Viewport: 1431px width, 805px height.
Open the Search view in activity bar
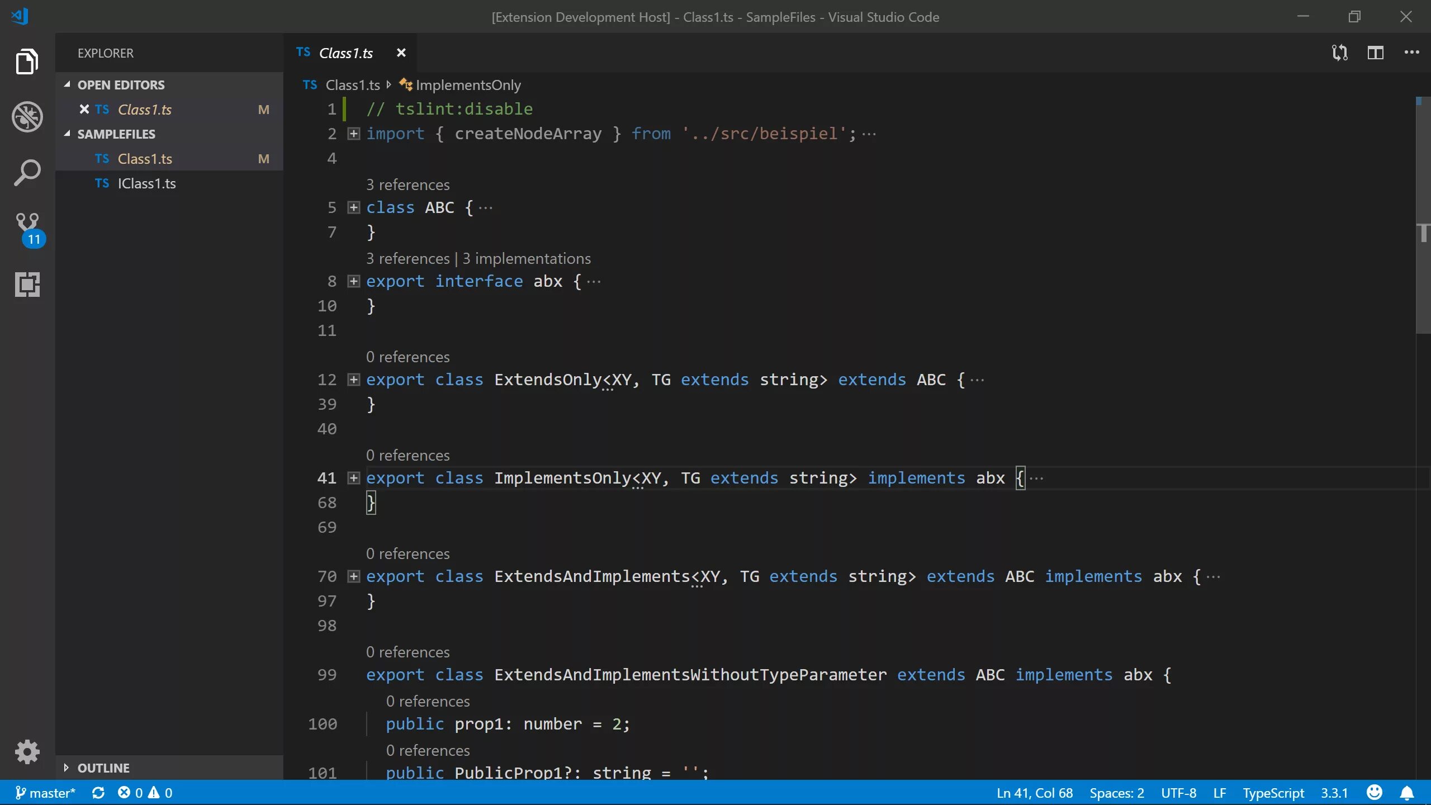[27, 173]
